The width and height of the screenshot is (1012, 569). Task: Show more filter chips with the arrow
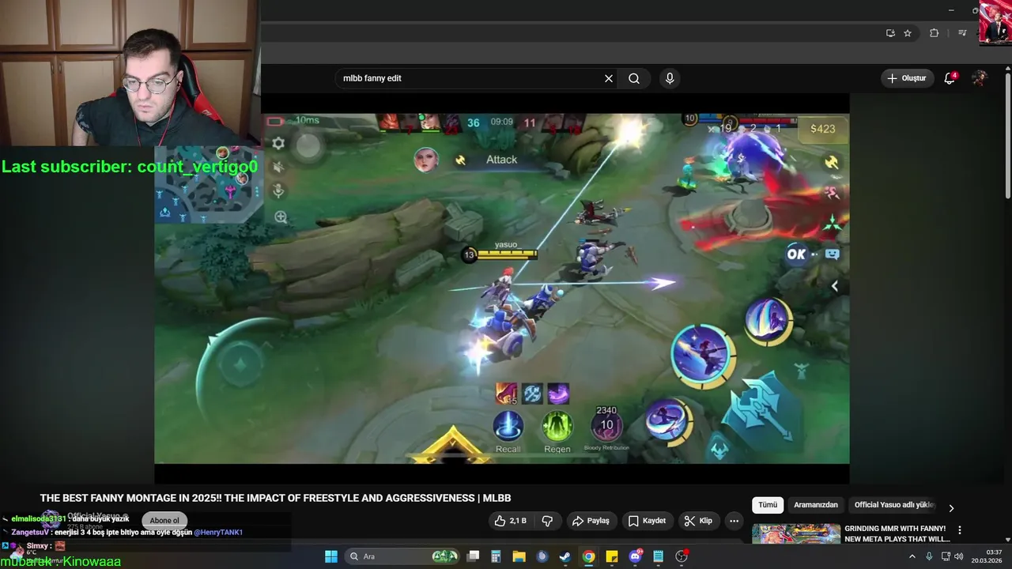(951, 508)
